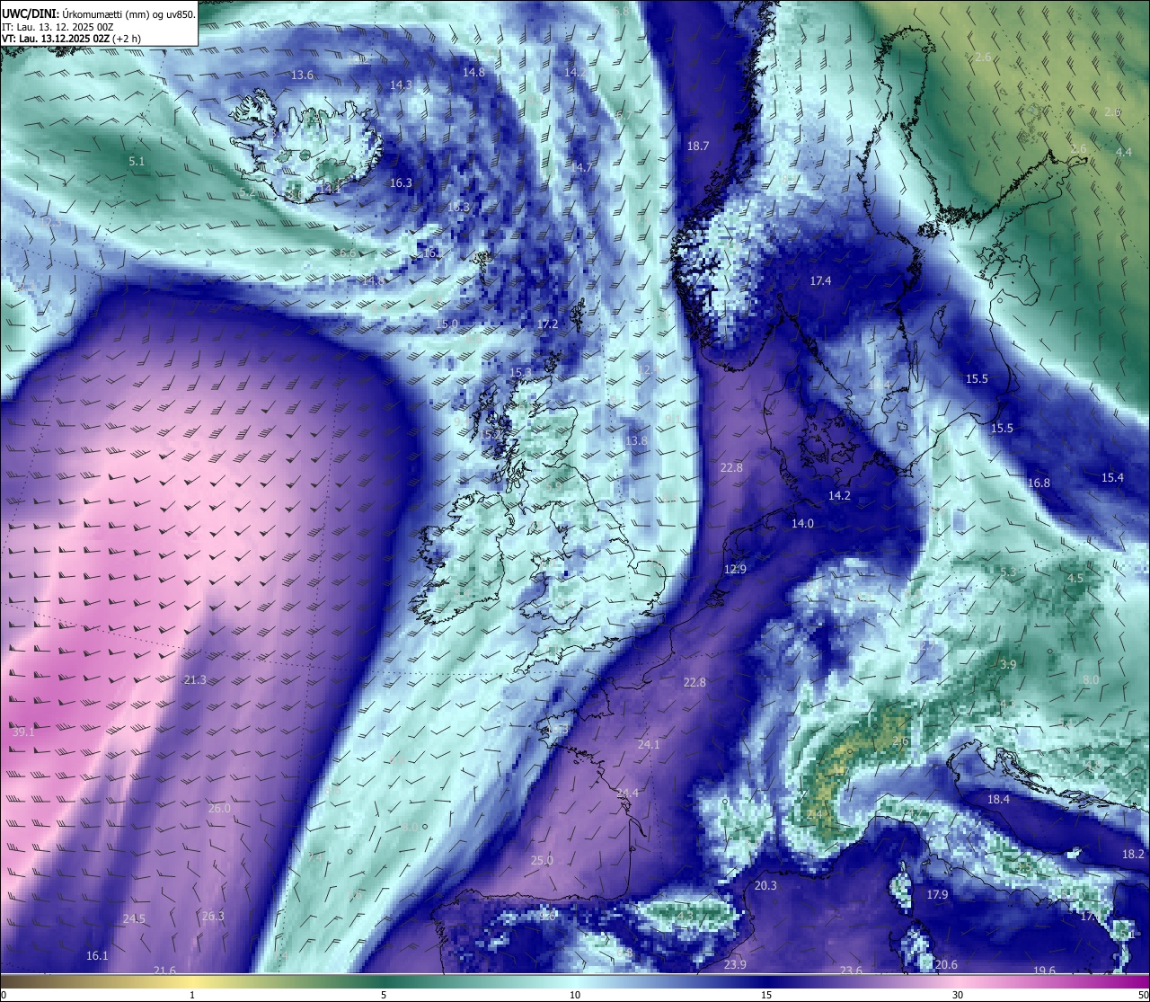Click the 25.0 value in the Bay of Biscay
This screenshot has height=1002, width=1150.
coord(542,861)
